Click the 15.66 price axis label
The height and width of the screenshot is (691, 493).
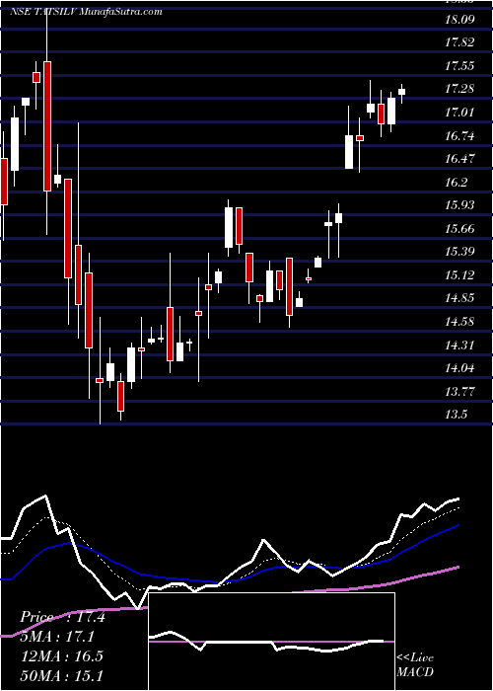point(459,229)
